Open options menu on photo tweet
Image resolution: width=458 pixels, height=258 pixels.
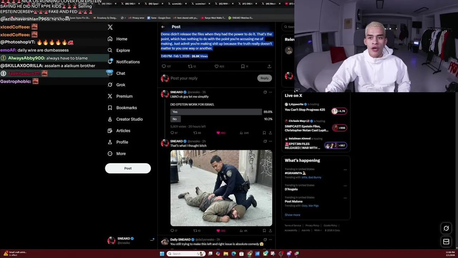pos(270,141)
